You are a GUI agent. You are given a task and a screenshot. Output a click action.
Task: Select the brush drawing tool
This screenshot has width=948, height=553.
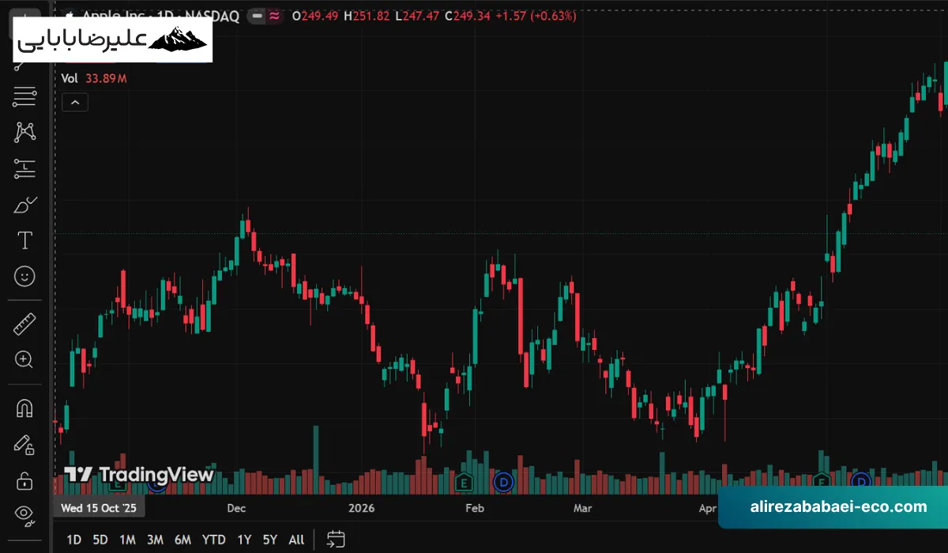point(24,205)
